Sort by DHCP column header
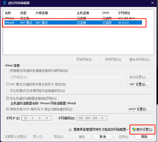The height and width of the screenshot is (142, 158). click(109, 13)
